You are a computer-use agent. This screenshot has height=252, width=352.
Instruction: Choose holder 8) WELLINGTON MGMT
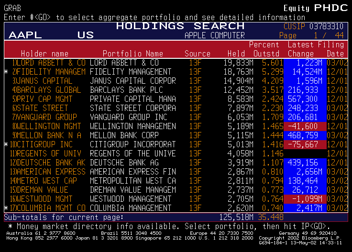pos(46,126)
